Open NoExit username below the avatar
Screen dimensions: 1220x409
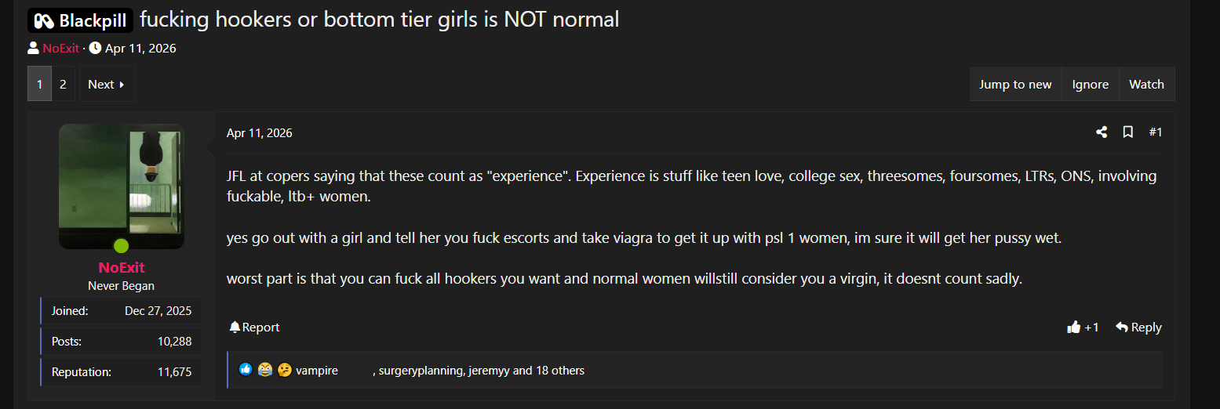(x=122, y=267)
